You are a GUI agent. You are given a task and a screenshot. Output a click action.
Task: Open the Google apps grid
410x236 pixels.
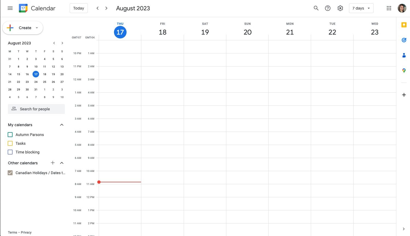(x=389, y=8)
